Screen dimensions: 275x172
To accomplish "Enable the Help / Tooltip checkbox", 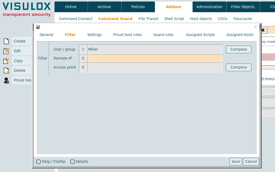I will point(39,162).
